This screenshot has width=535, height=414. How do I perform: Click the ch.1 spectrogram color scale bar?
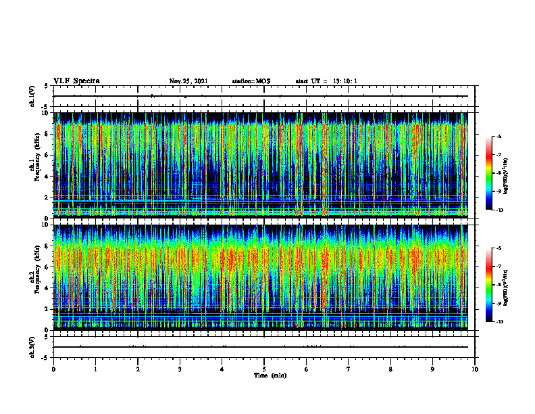[x=488, y=173]
